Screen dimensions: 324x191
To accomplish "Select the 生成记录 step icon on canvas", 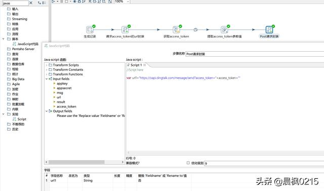I will pos(90,29).
